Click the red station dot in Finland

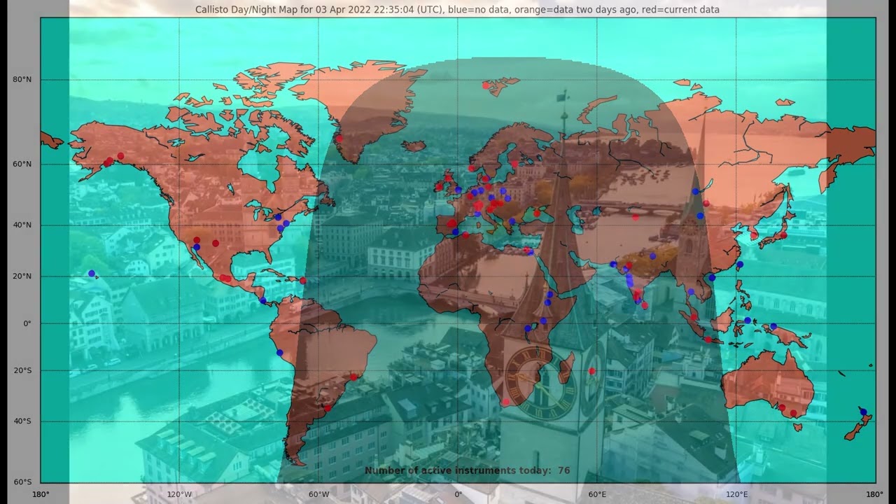(514, 164)
